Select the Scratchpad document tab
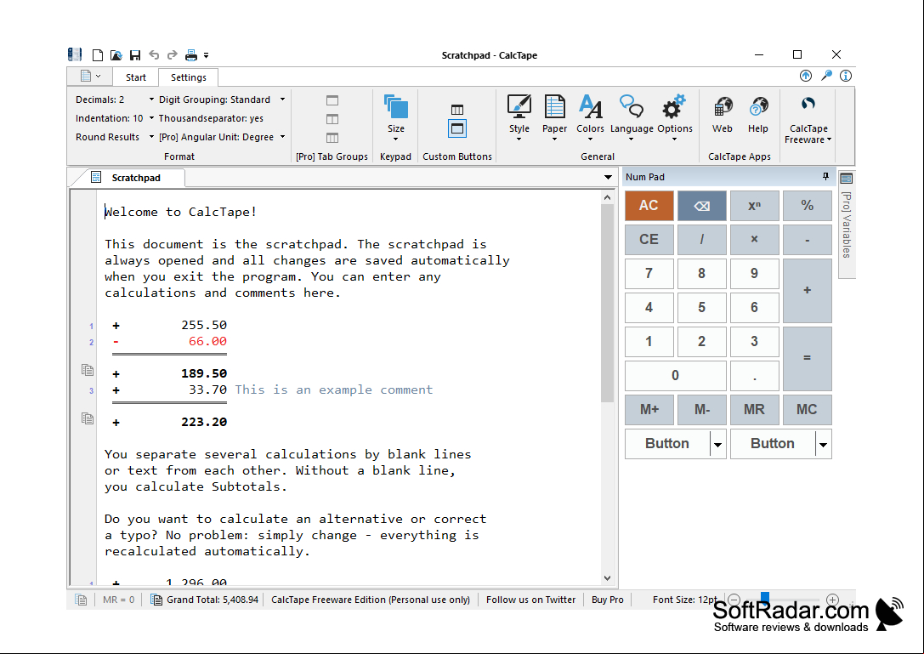This screenshot has height=654, width=924. point(135,178)
